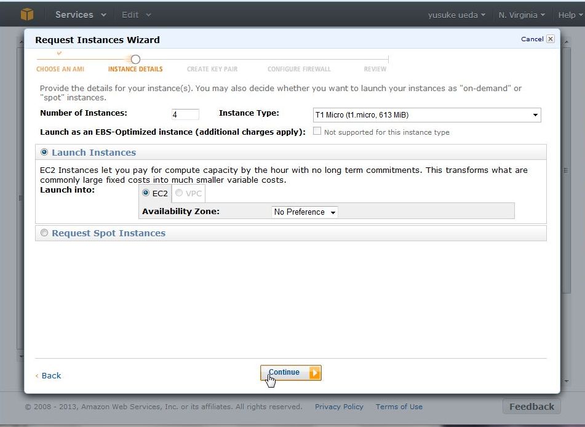Open the Availability Zone dropdown

[304, 212]
